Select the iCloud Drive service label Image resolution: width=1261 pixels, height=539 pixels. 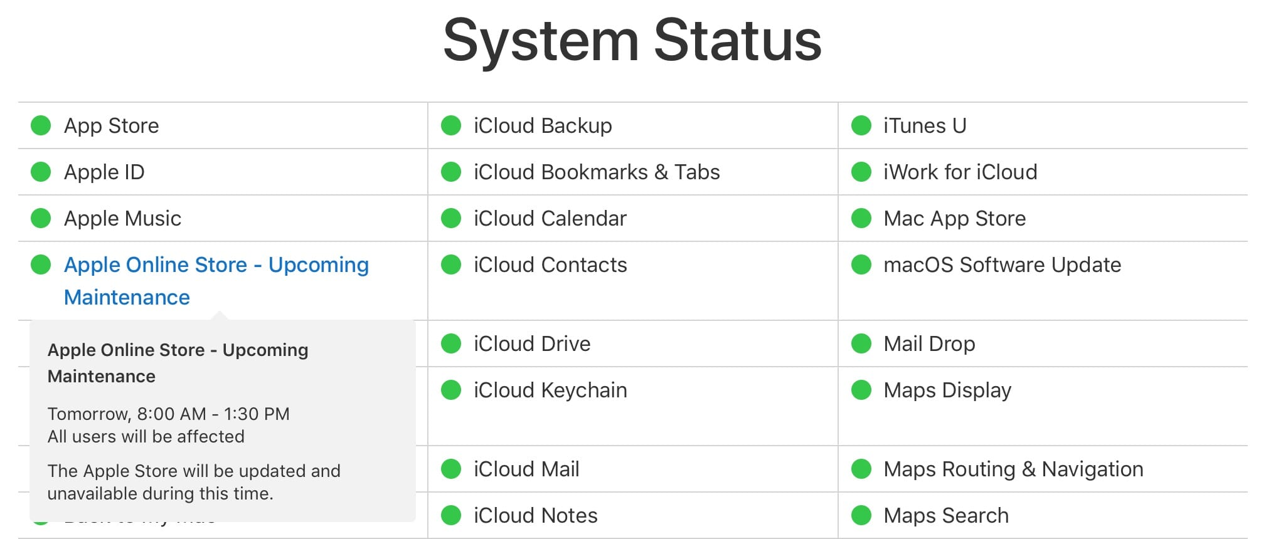click(x=532, y=344)
